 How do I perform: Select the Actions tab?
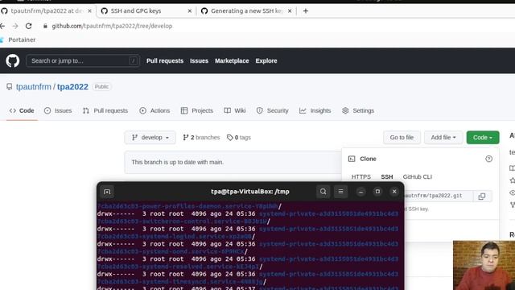154,111
